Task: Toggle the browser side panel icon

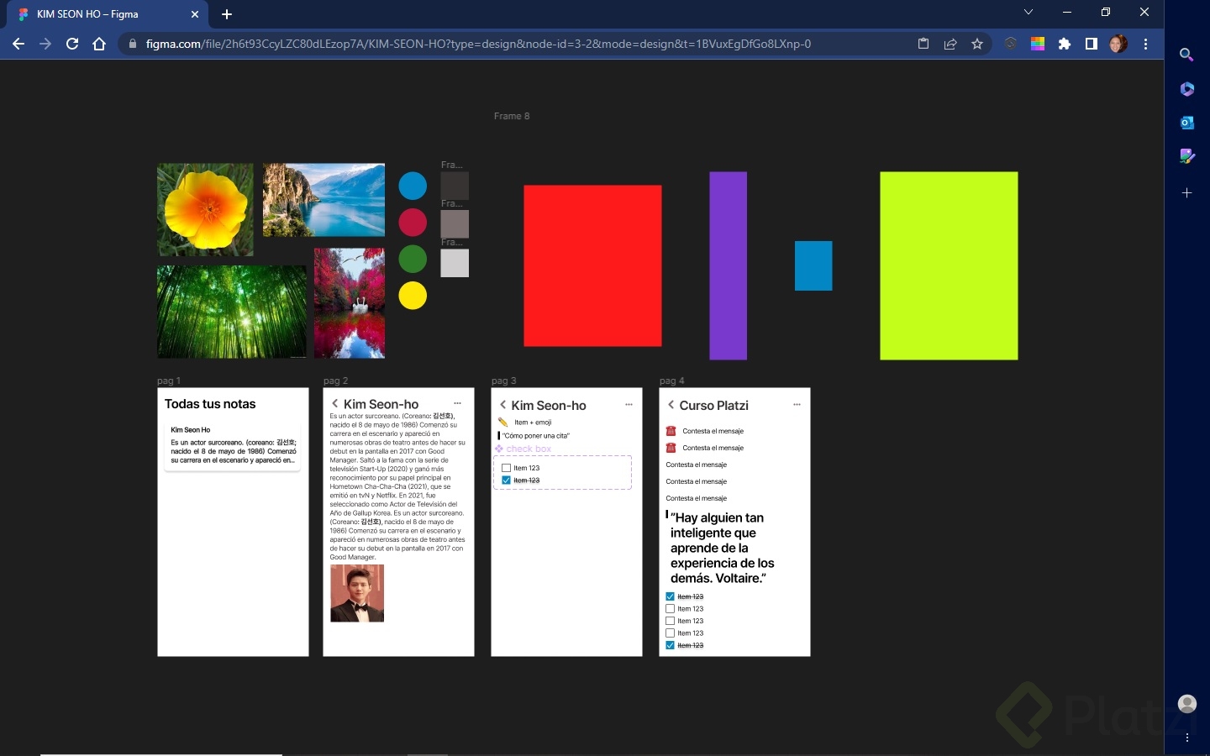Action: coord(1092,44)
